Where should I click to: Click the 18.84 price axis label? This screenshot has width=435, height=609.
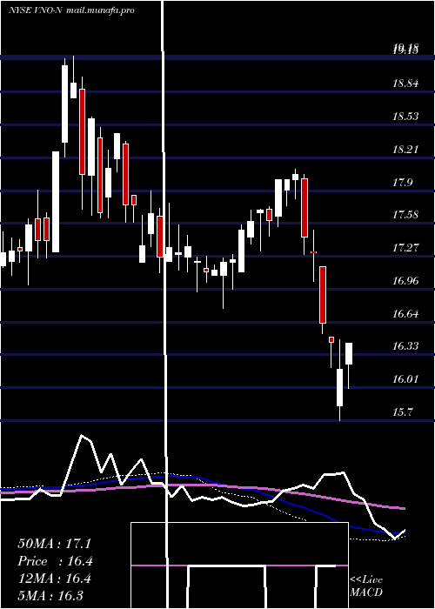[405, 84]
